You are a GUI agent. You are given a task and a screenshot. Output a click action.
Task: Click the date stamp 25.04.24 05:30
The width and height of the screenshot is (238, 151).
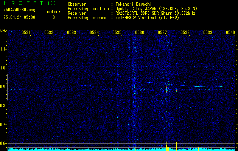click(19, 17)
